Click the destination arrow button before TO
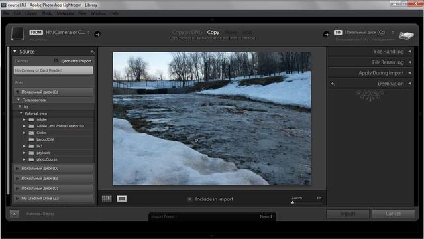424x239 pixels. [x=326, y=34]
